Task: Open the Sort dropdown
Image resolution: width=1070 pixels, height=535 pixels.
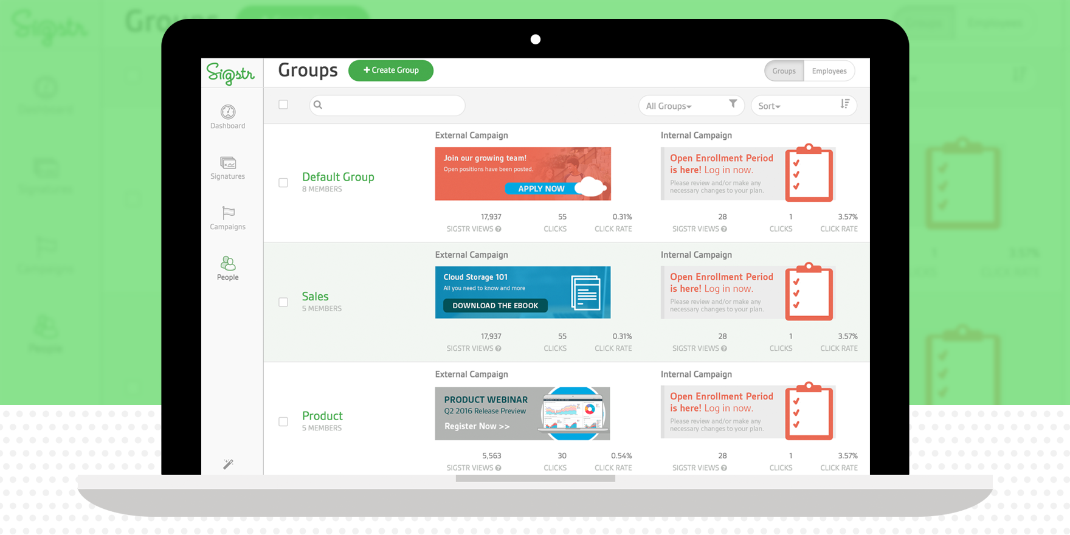Action: click(x=804, y=106)
